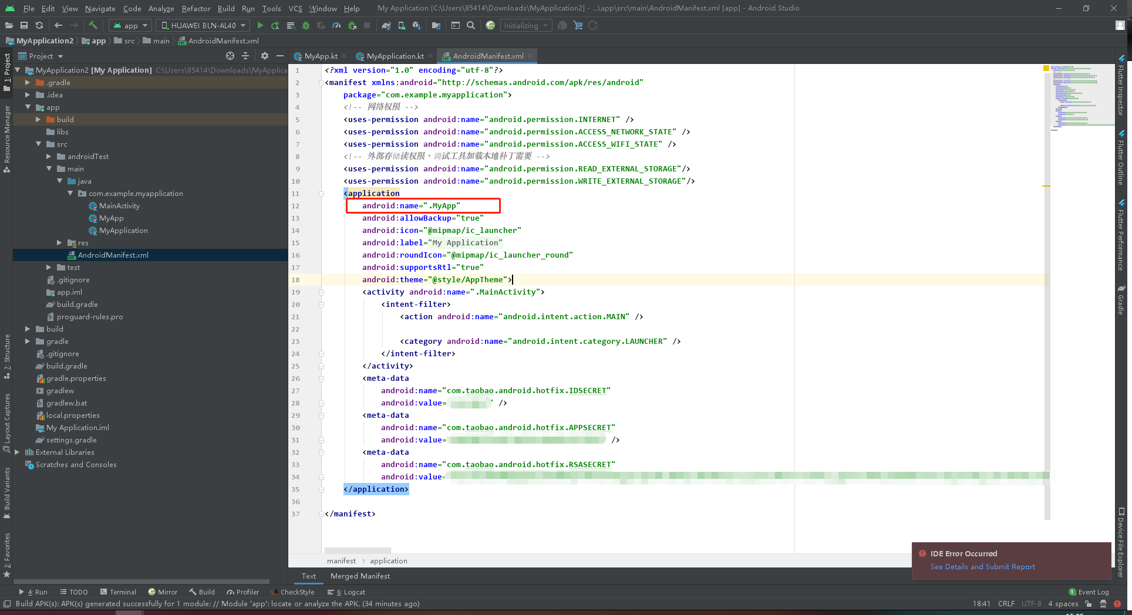
Task: Open the Refactor menu
Action: click(196, 8)
